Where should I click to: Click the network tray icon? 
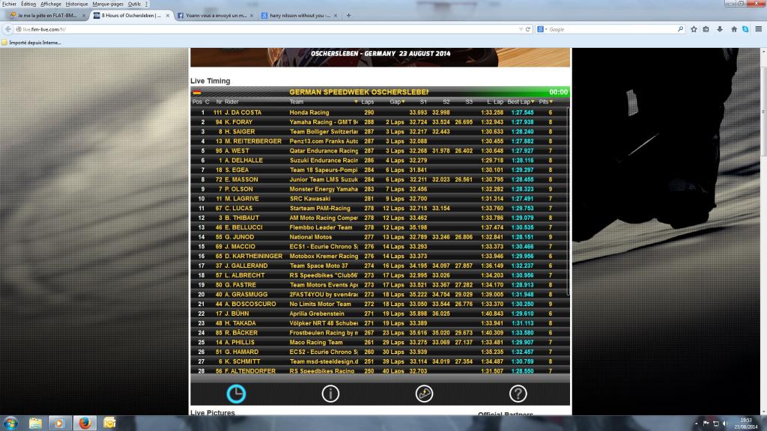click(715, 424)
